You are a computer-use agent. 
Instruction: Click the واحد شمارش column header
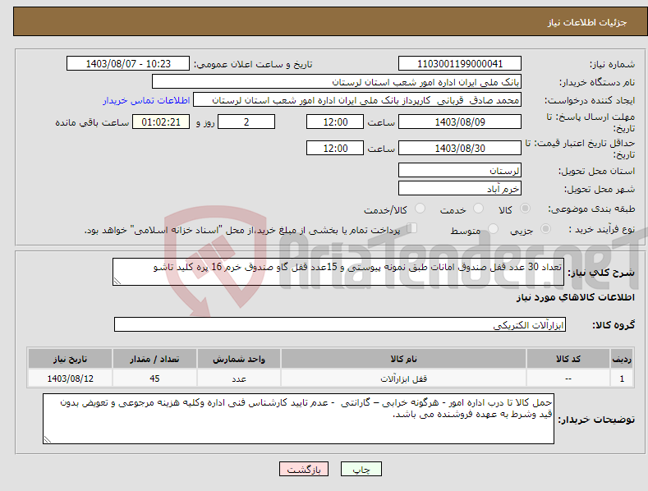pos(239,359)
